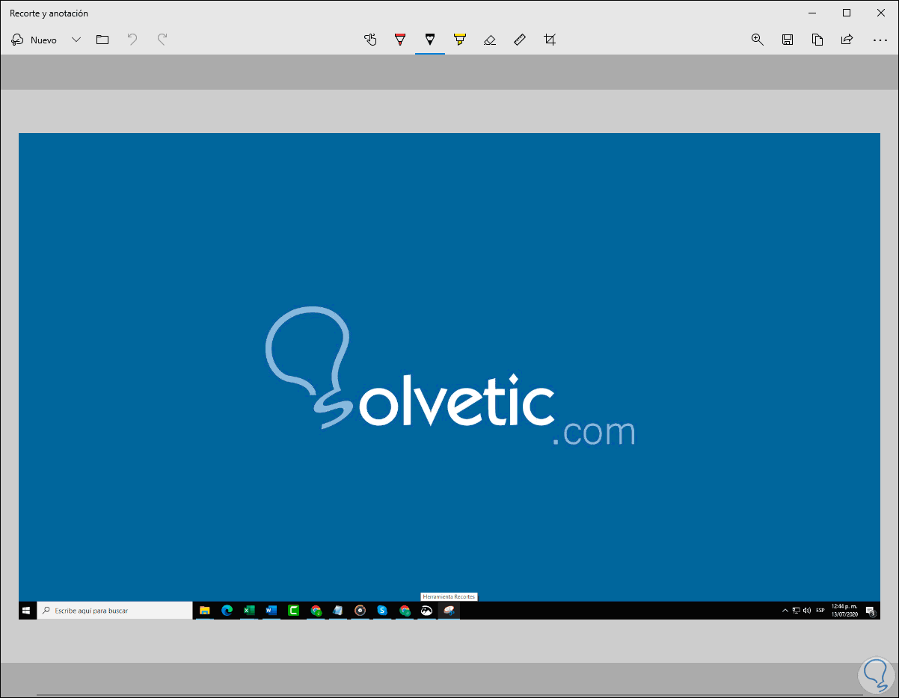Copy the snip to clipboard

point(817,40)
